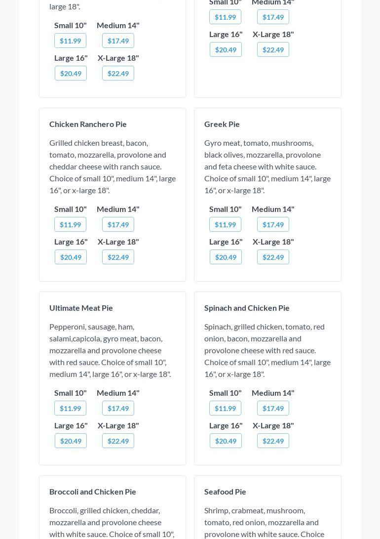Open the Seafood Pie item card
Screen dimensions: 380x539
tap(268, 507)
